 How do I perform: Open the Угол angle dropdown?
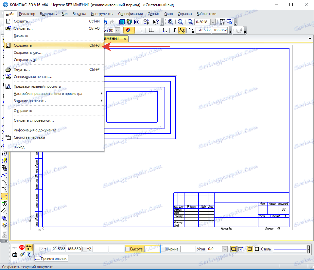coord(224,249)
